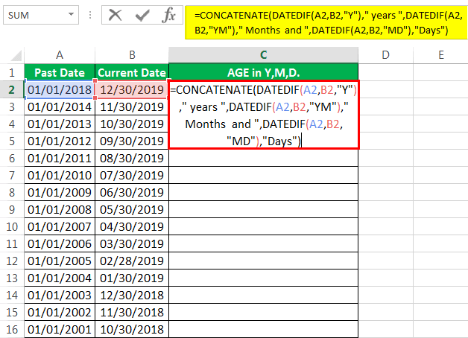Click the 'Past Date' header cell

click(59, 72)
